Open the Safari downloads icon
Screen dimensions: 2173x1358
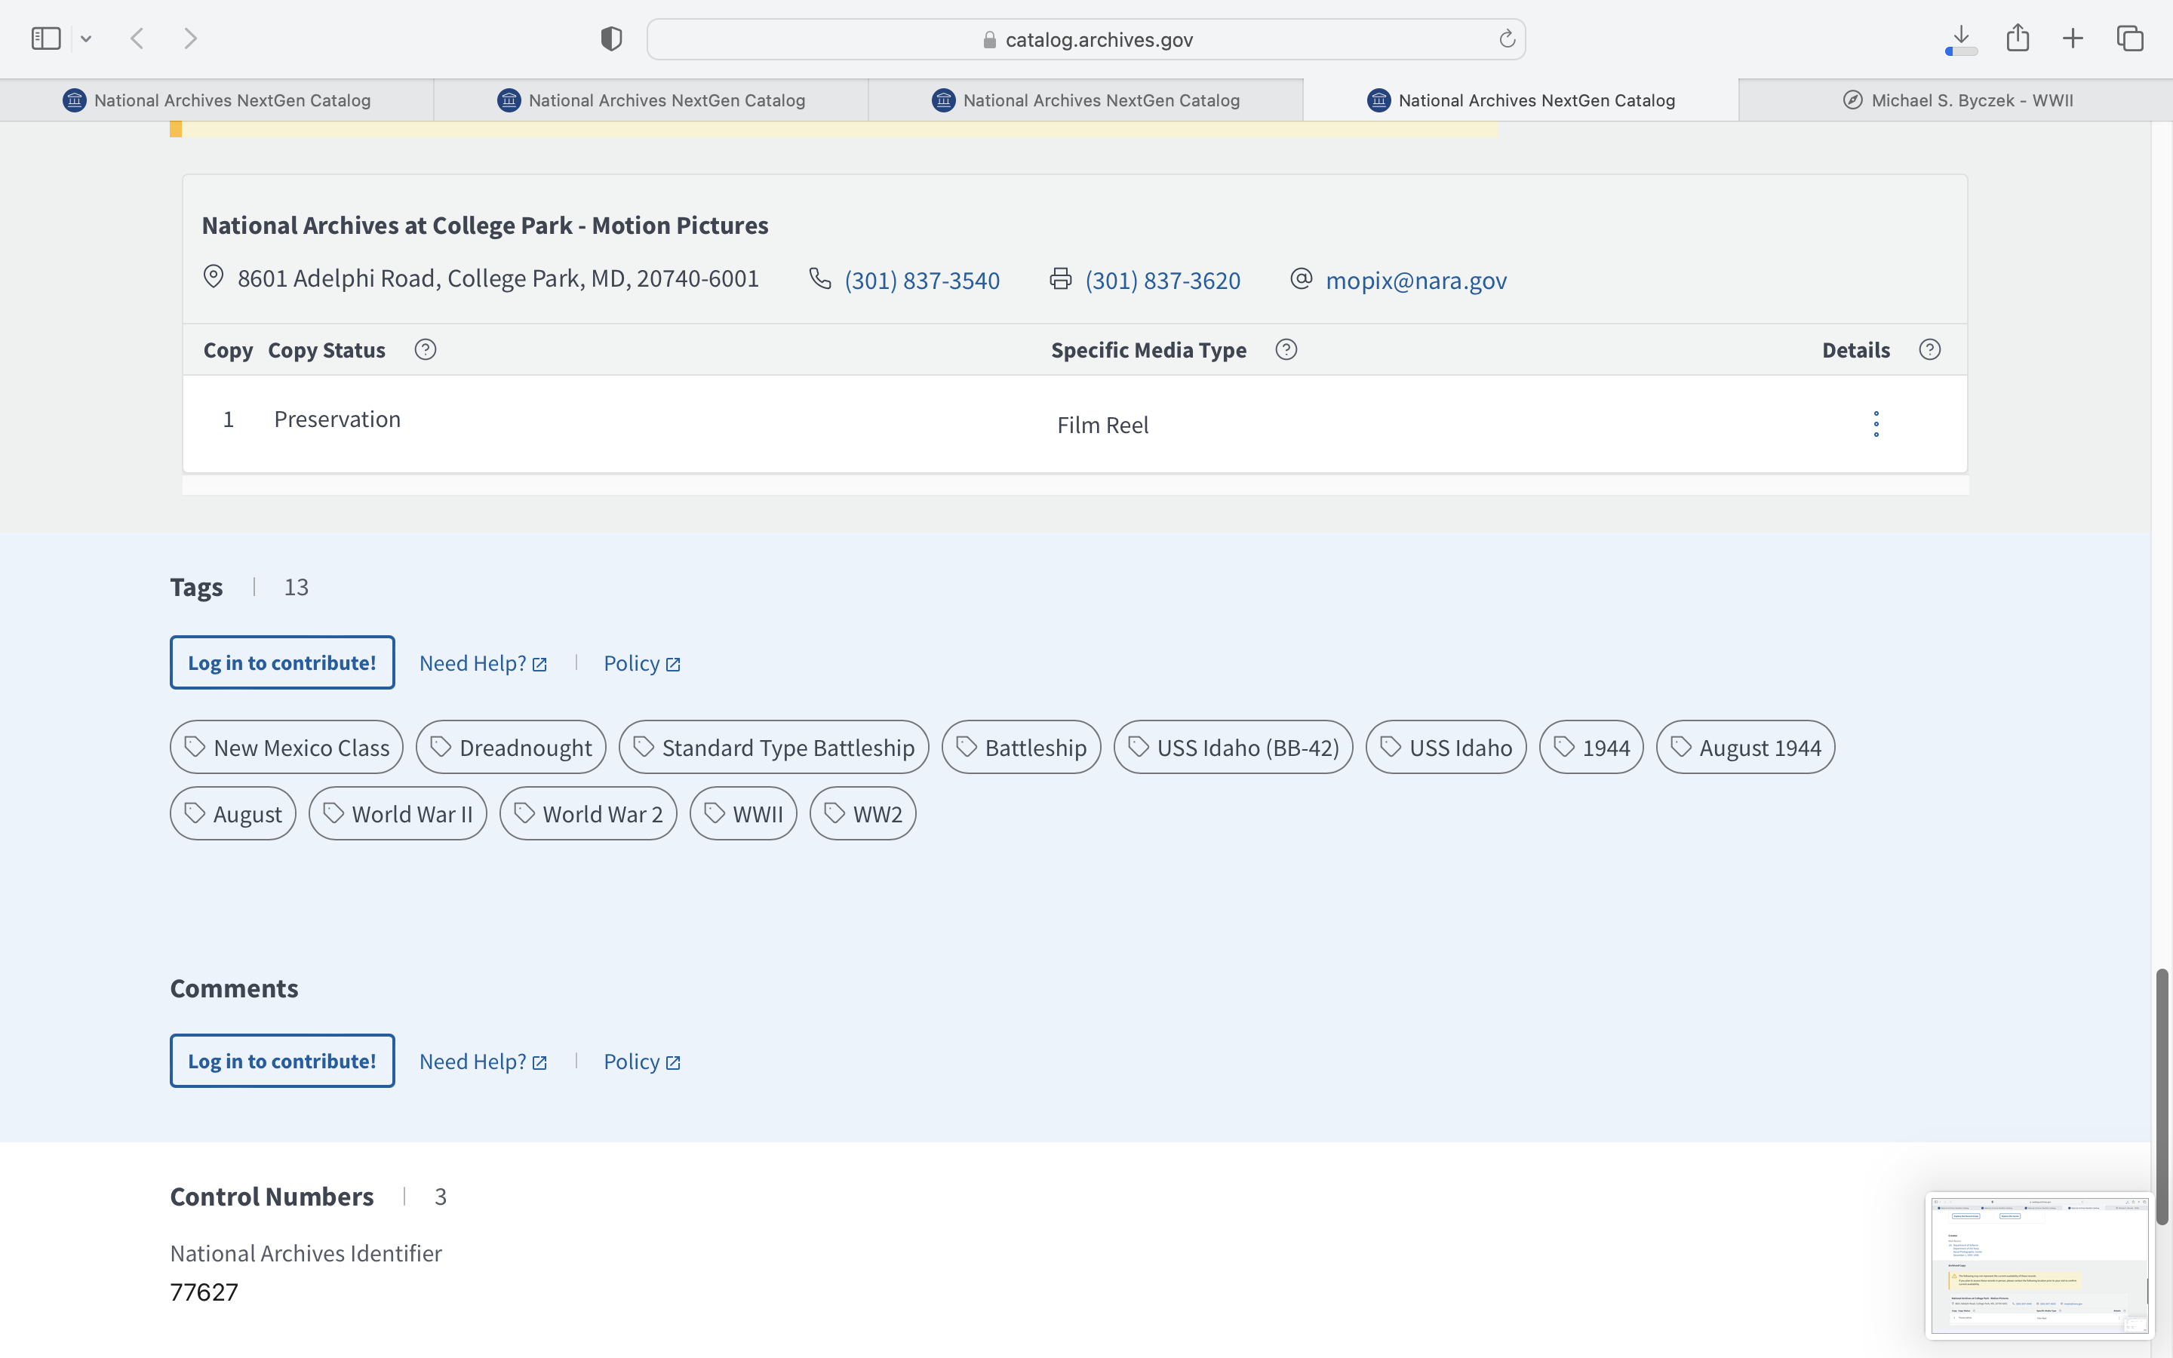1961,38
